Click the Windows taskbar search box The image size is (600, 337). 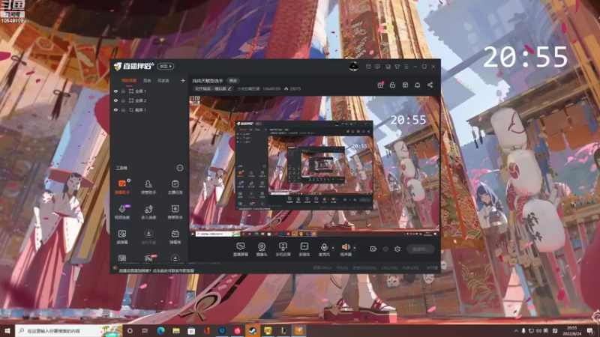coord(69,330)
